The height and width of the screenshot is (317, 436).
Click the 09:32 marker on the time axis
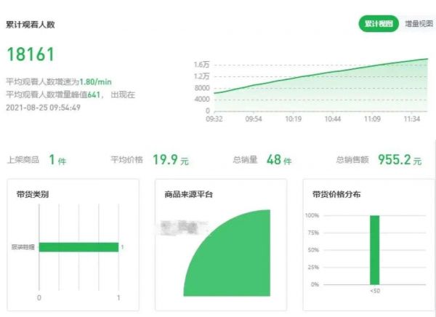[x=214, y=117]
